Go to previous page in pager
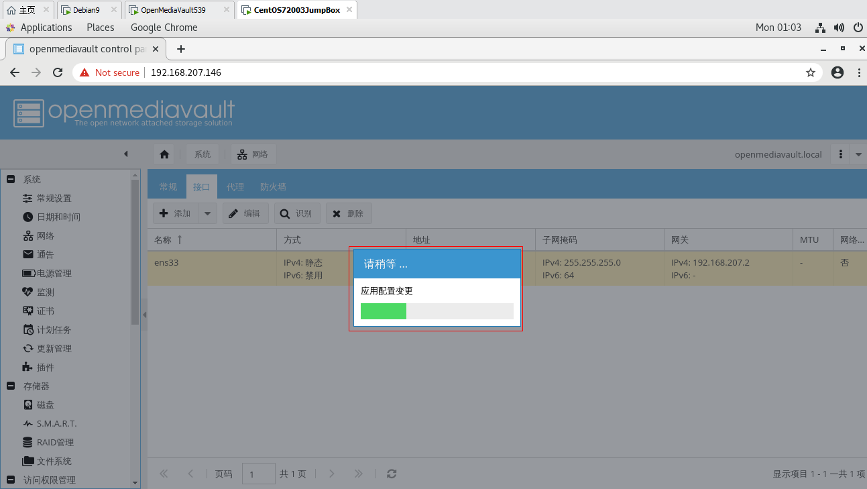This screenshot has height=489, width=867. coord(190,474)
